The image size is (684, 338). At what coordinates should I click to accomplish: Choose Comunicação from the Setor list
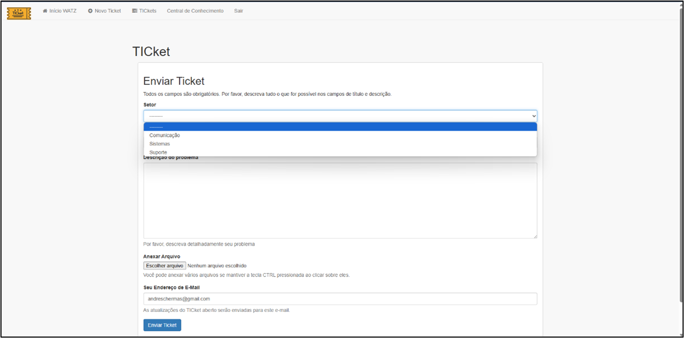coord(340,135)
